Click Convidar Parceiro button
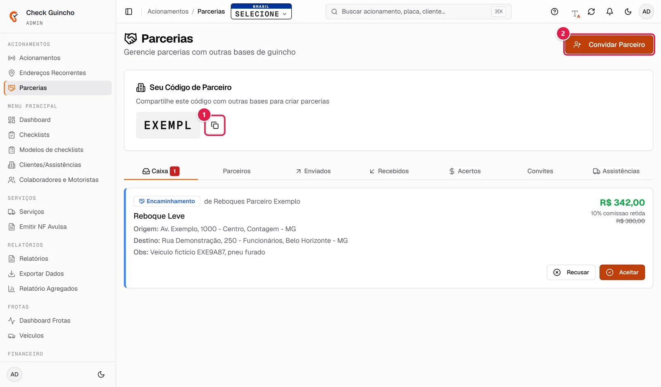The height and width of the screenshot is (387, 661). (x=609, y=45)
